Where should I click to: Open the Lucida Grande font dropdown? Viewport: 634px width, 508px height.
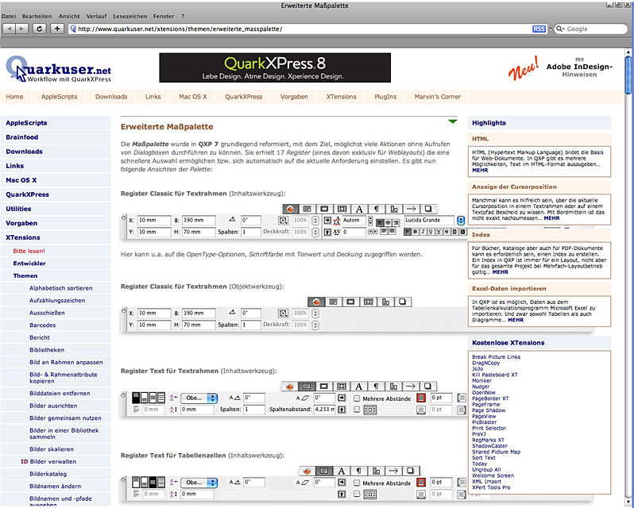tap(461, 220)
